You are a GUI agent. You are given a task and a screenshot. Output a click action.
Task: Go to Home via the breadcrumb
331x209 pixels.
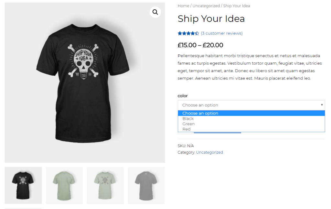click(183, 6)
